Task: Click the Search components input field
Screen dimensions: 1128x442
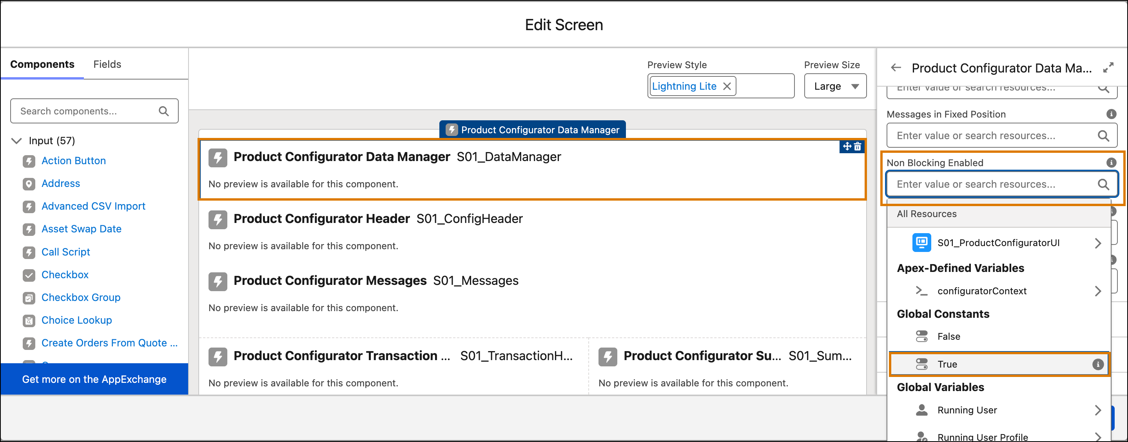Action: pyautogui.click(x=94, y=111)
